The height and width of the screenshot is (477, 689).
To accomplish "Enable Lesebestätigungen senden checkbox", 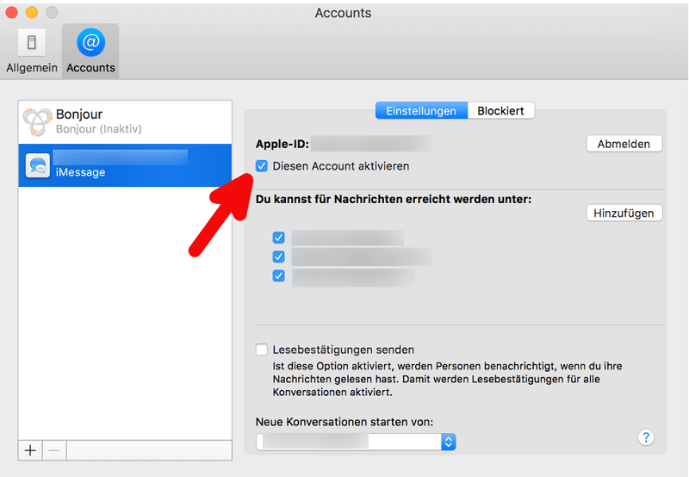I will click(x=262, y=350).
